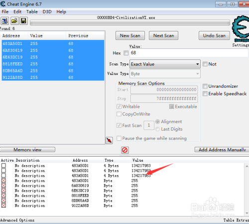249x224 pixels.
Task: Click the Cheat Engine title bar icon
Action: click(2, 4)
